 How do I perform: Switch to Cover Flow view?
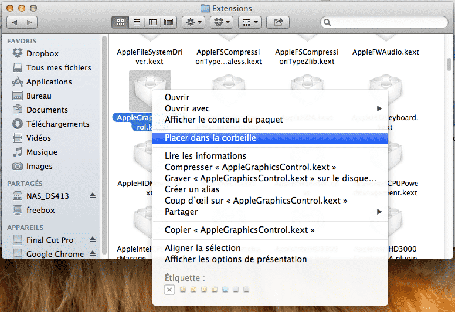(x=169, y=22)
